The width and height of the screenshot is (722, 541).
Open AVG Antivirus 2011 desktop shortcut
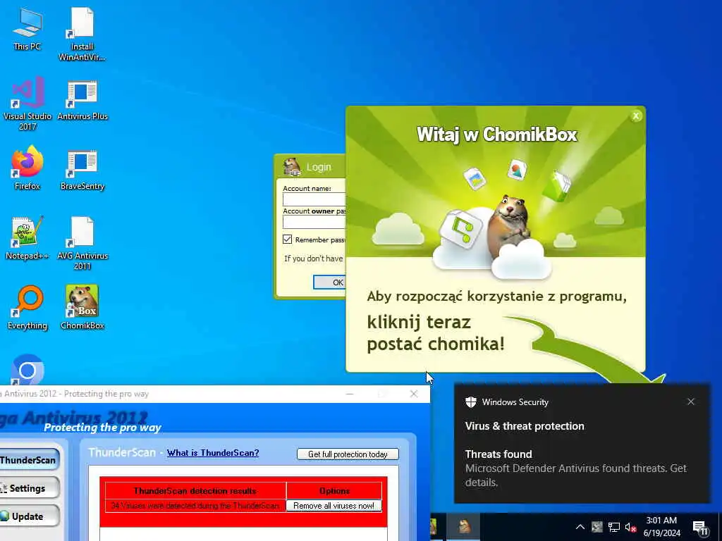[x=82, y=243]
